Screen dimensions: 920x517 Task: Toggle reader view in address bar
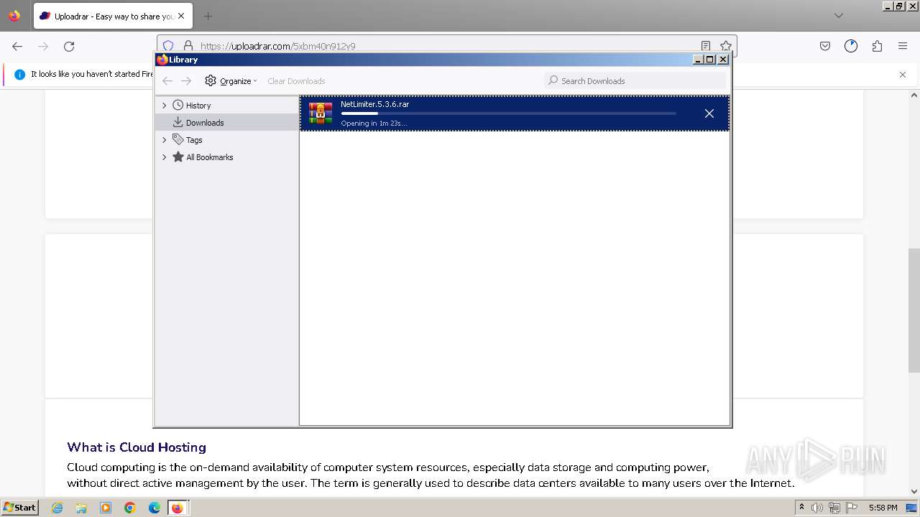[706, 46]
